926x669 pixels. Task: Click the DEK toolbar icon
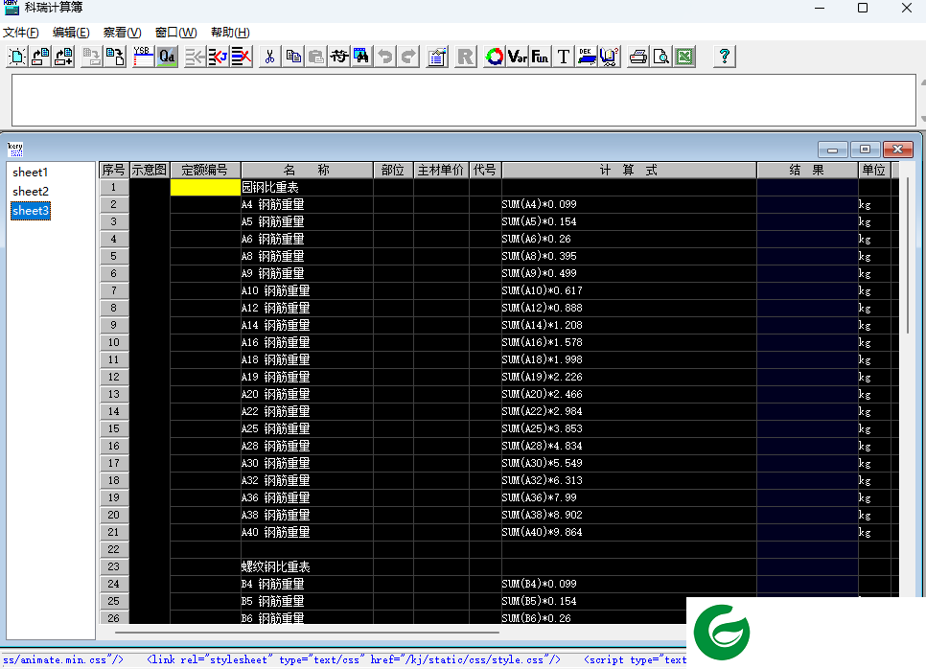[x=587, y=57]
